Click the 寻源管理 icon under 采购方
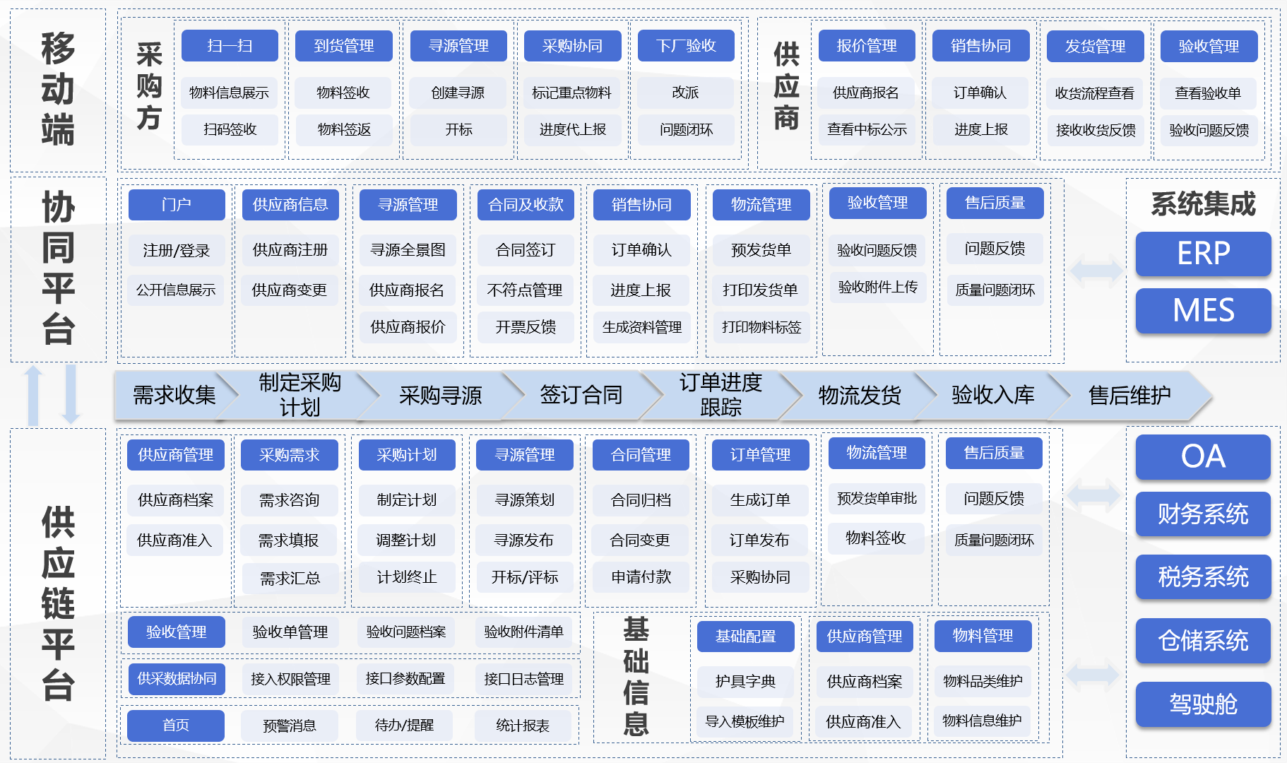1287x763 pixels. [x=458, y=45]
